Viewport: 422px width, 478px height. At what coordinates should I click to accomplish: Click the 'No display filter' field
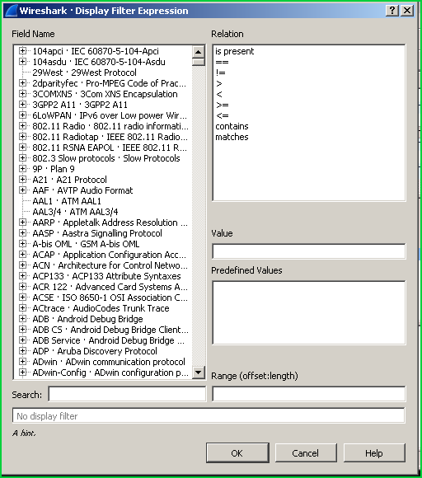209,415
